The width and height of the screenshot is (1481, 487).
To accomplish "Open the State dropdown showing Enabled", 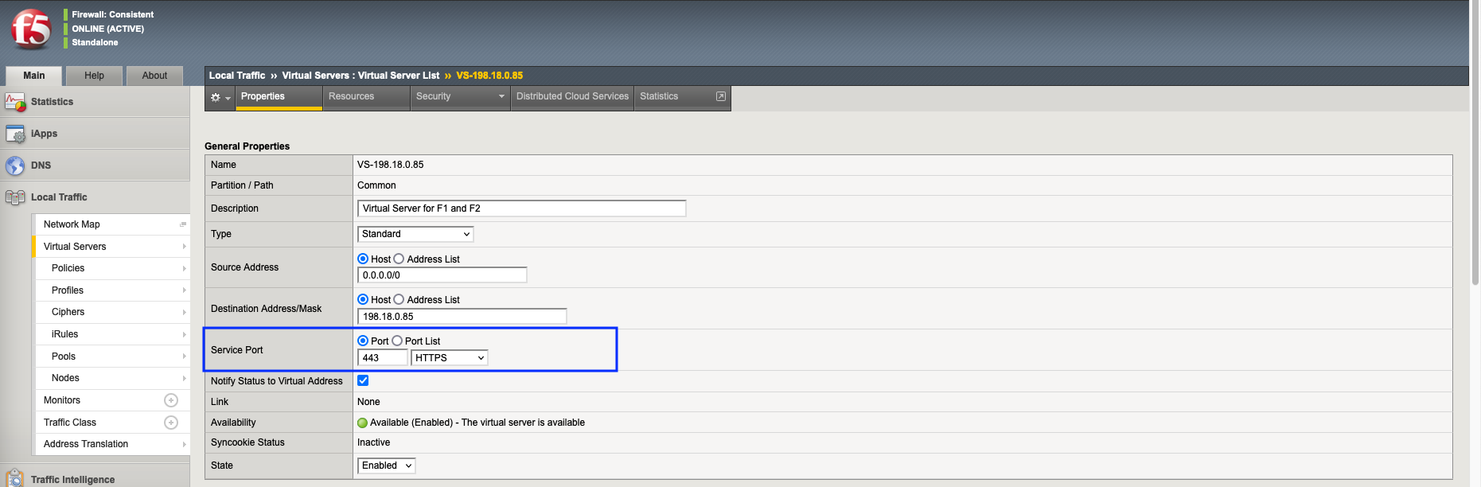I will [387, 466].
